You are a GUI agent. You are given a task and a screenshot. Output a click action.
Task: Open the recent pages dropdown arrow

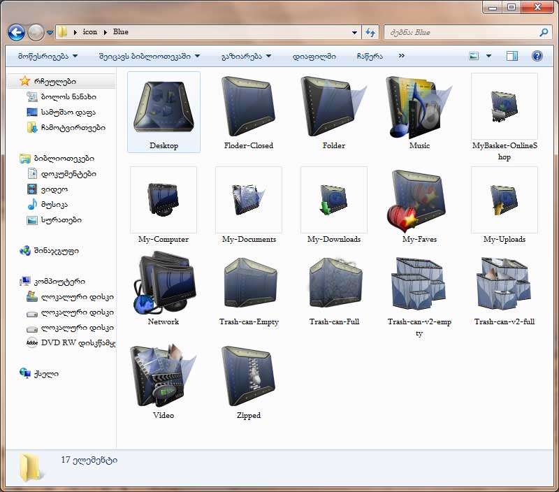point(50,32)
